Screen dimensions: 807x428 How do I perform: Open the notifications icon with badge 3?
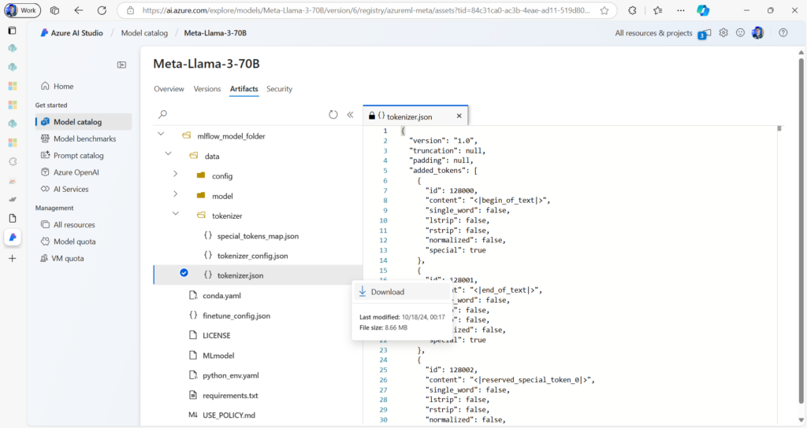point(705,34)
